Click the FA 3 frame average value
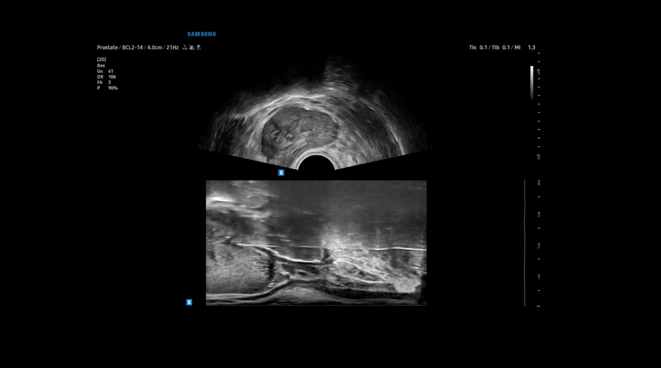This screenshot has height=368, width=661. 104,83
